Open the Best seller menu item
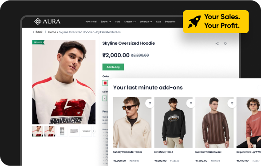 click(170, 22)
